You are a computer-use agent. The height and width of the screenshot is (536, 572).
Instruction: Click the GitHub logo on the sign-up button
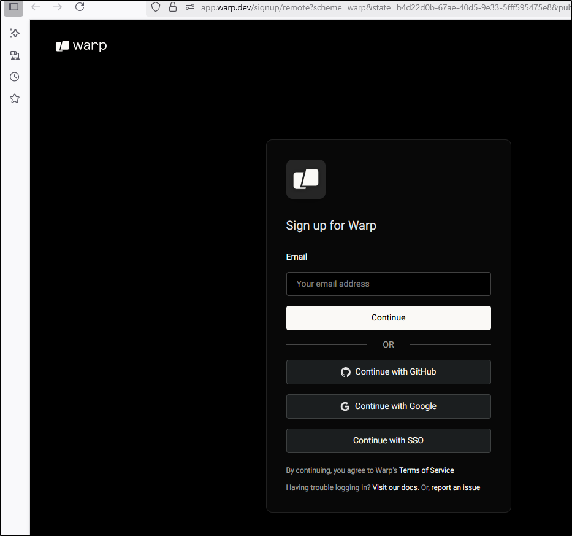pos(345,371)
